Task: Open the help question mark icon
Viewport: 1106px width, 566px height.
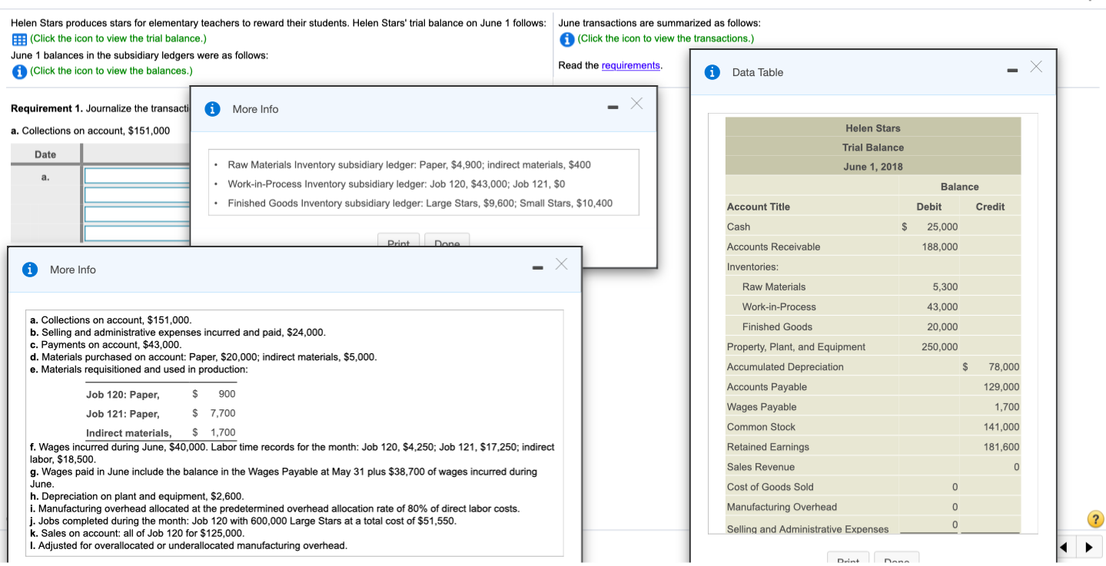Action: pos(1094,519)
